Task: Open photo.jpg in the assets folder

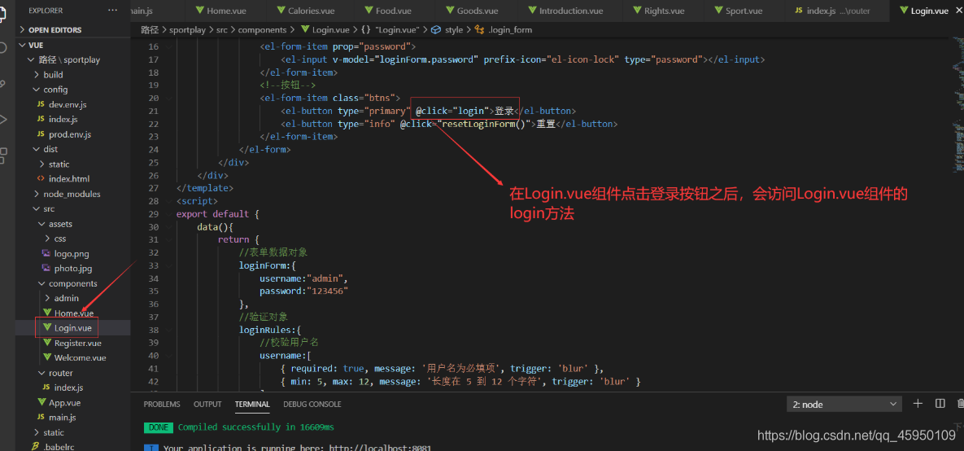Action: click(72, 269)
